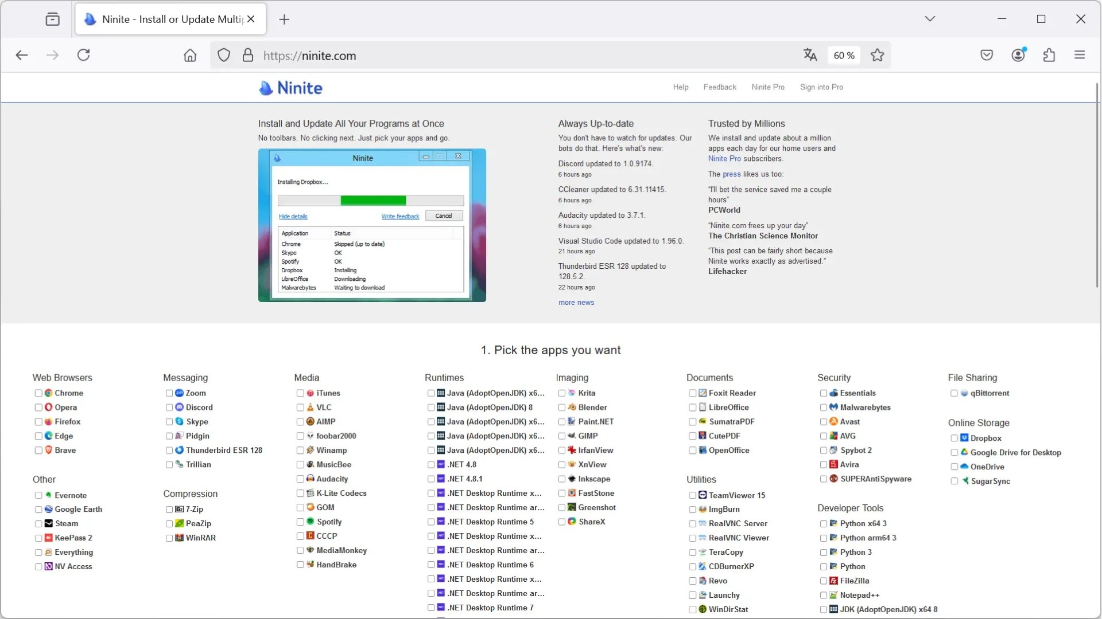Click the site security padlock icon
The width and height of the screenshot is (1102, 619).
tap(248, 55)
